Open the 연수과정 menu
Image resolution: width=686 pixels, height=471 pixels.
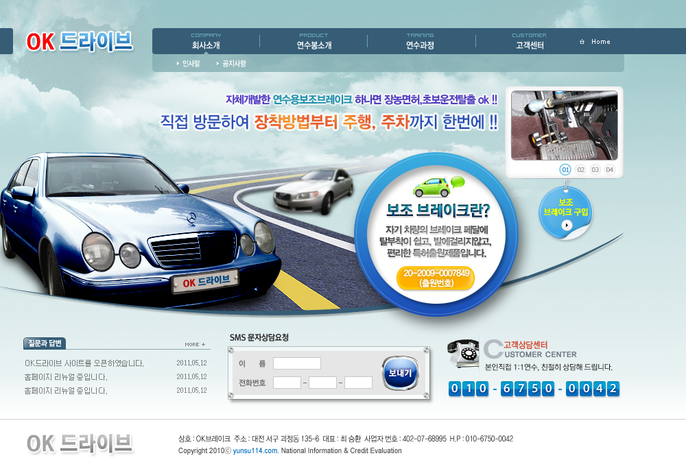(420, 45)
